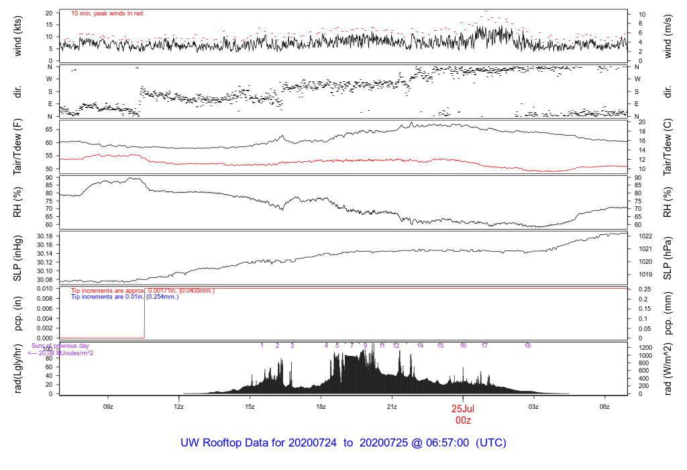Click the '55' Fahrenheit temperature tick
This screenshot has height=470, width=687.
(48, 156)
